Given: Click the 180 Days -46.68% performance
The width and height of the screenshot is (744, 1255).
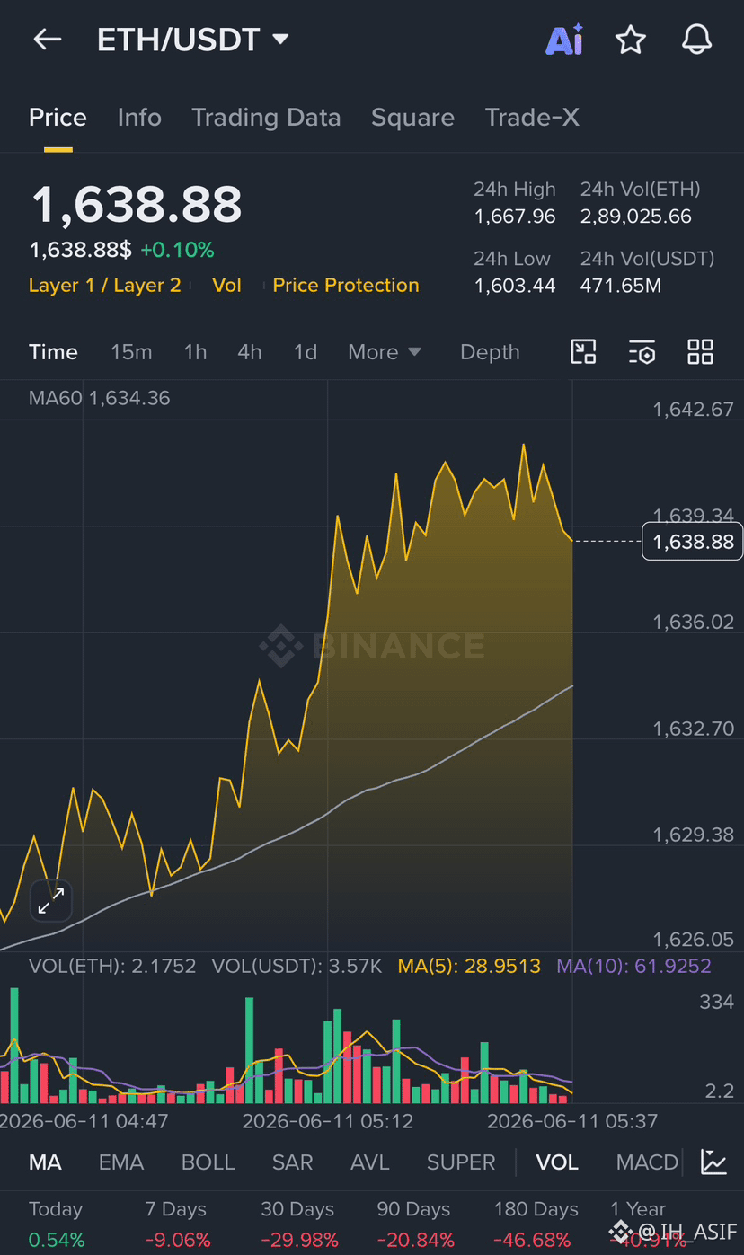Looking at the screenshot, I should [536, 1224].
